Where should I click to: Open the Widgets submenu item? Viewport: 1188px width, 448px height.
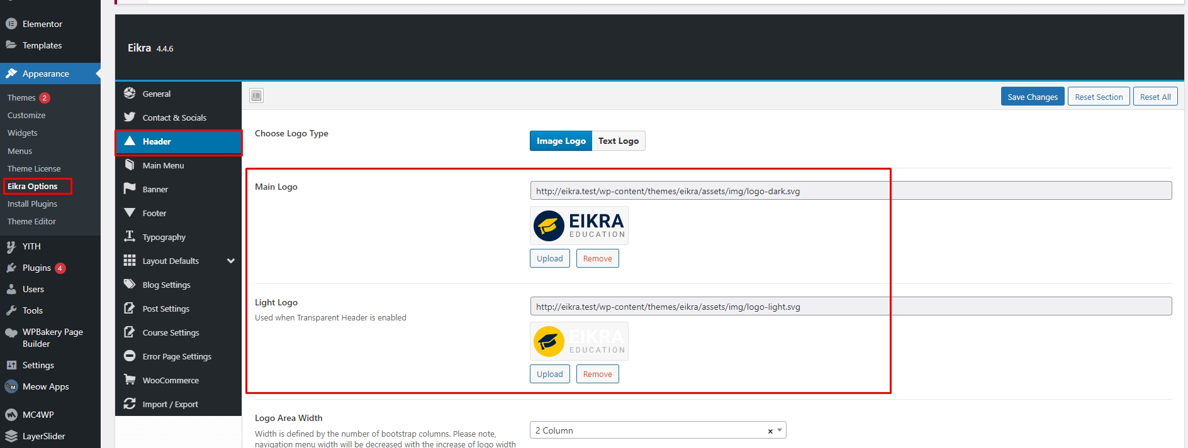[x=23, y=133]
